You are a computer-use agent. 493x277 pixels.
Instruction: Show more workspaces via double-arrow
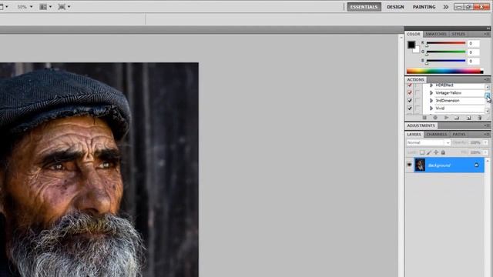click(x=446, y=7)
